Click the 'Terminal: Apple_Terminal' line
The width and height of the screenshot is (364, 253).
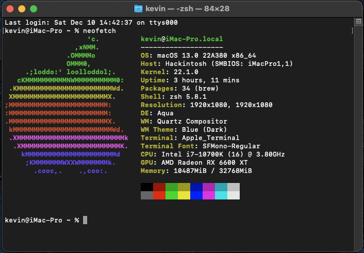(x=190, y=138)
